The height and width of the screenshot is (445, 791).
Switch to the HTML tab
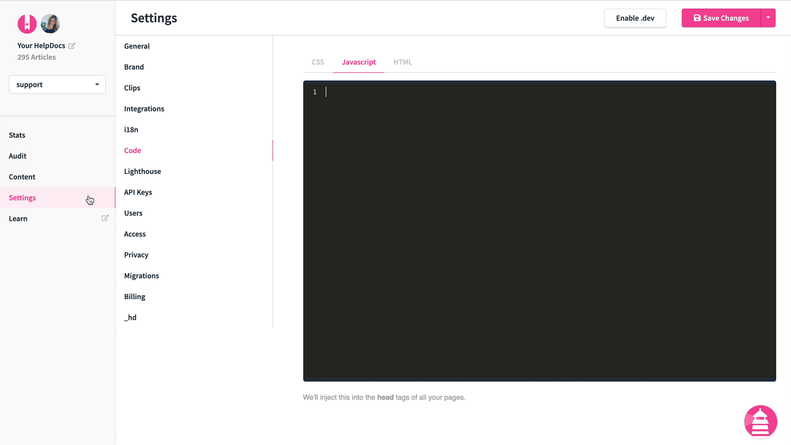coord(403,62)
